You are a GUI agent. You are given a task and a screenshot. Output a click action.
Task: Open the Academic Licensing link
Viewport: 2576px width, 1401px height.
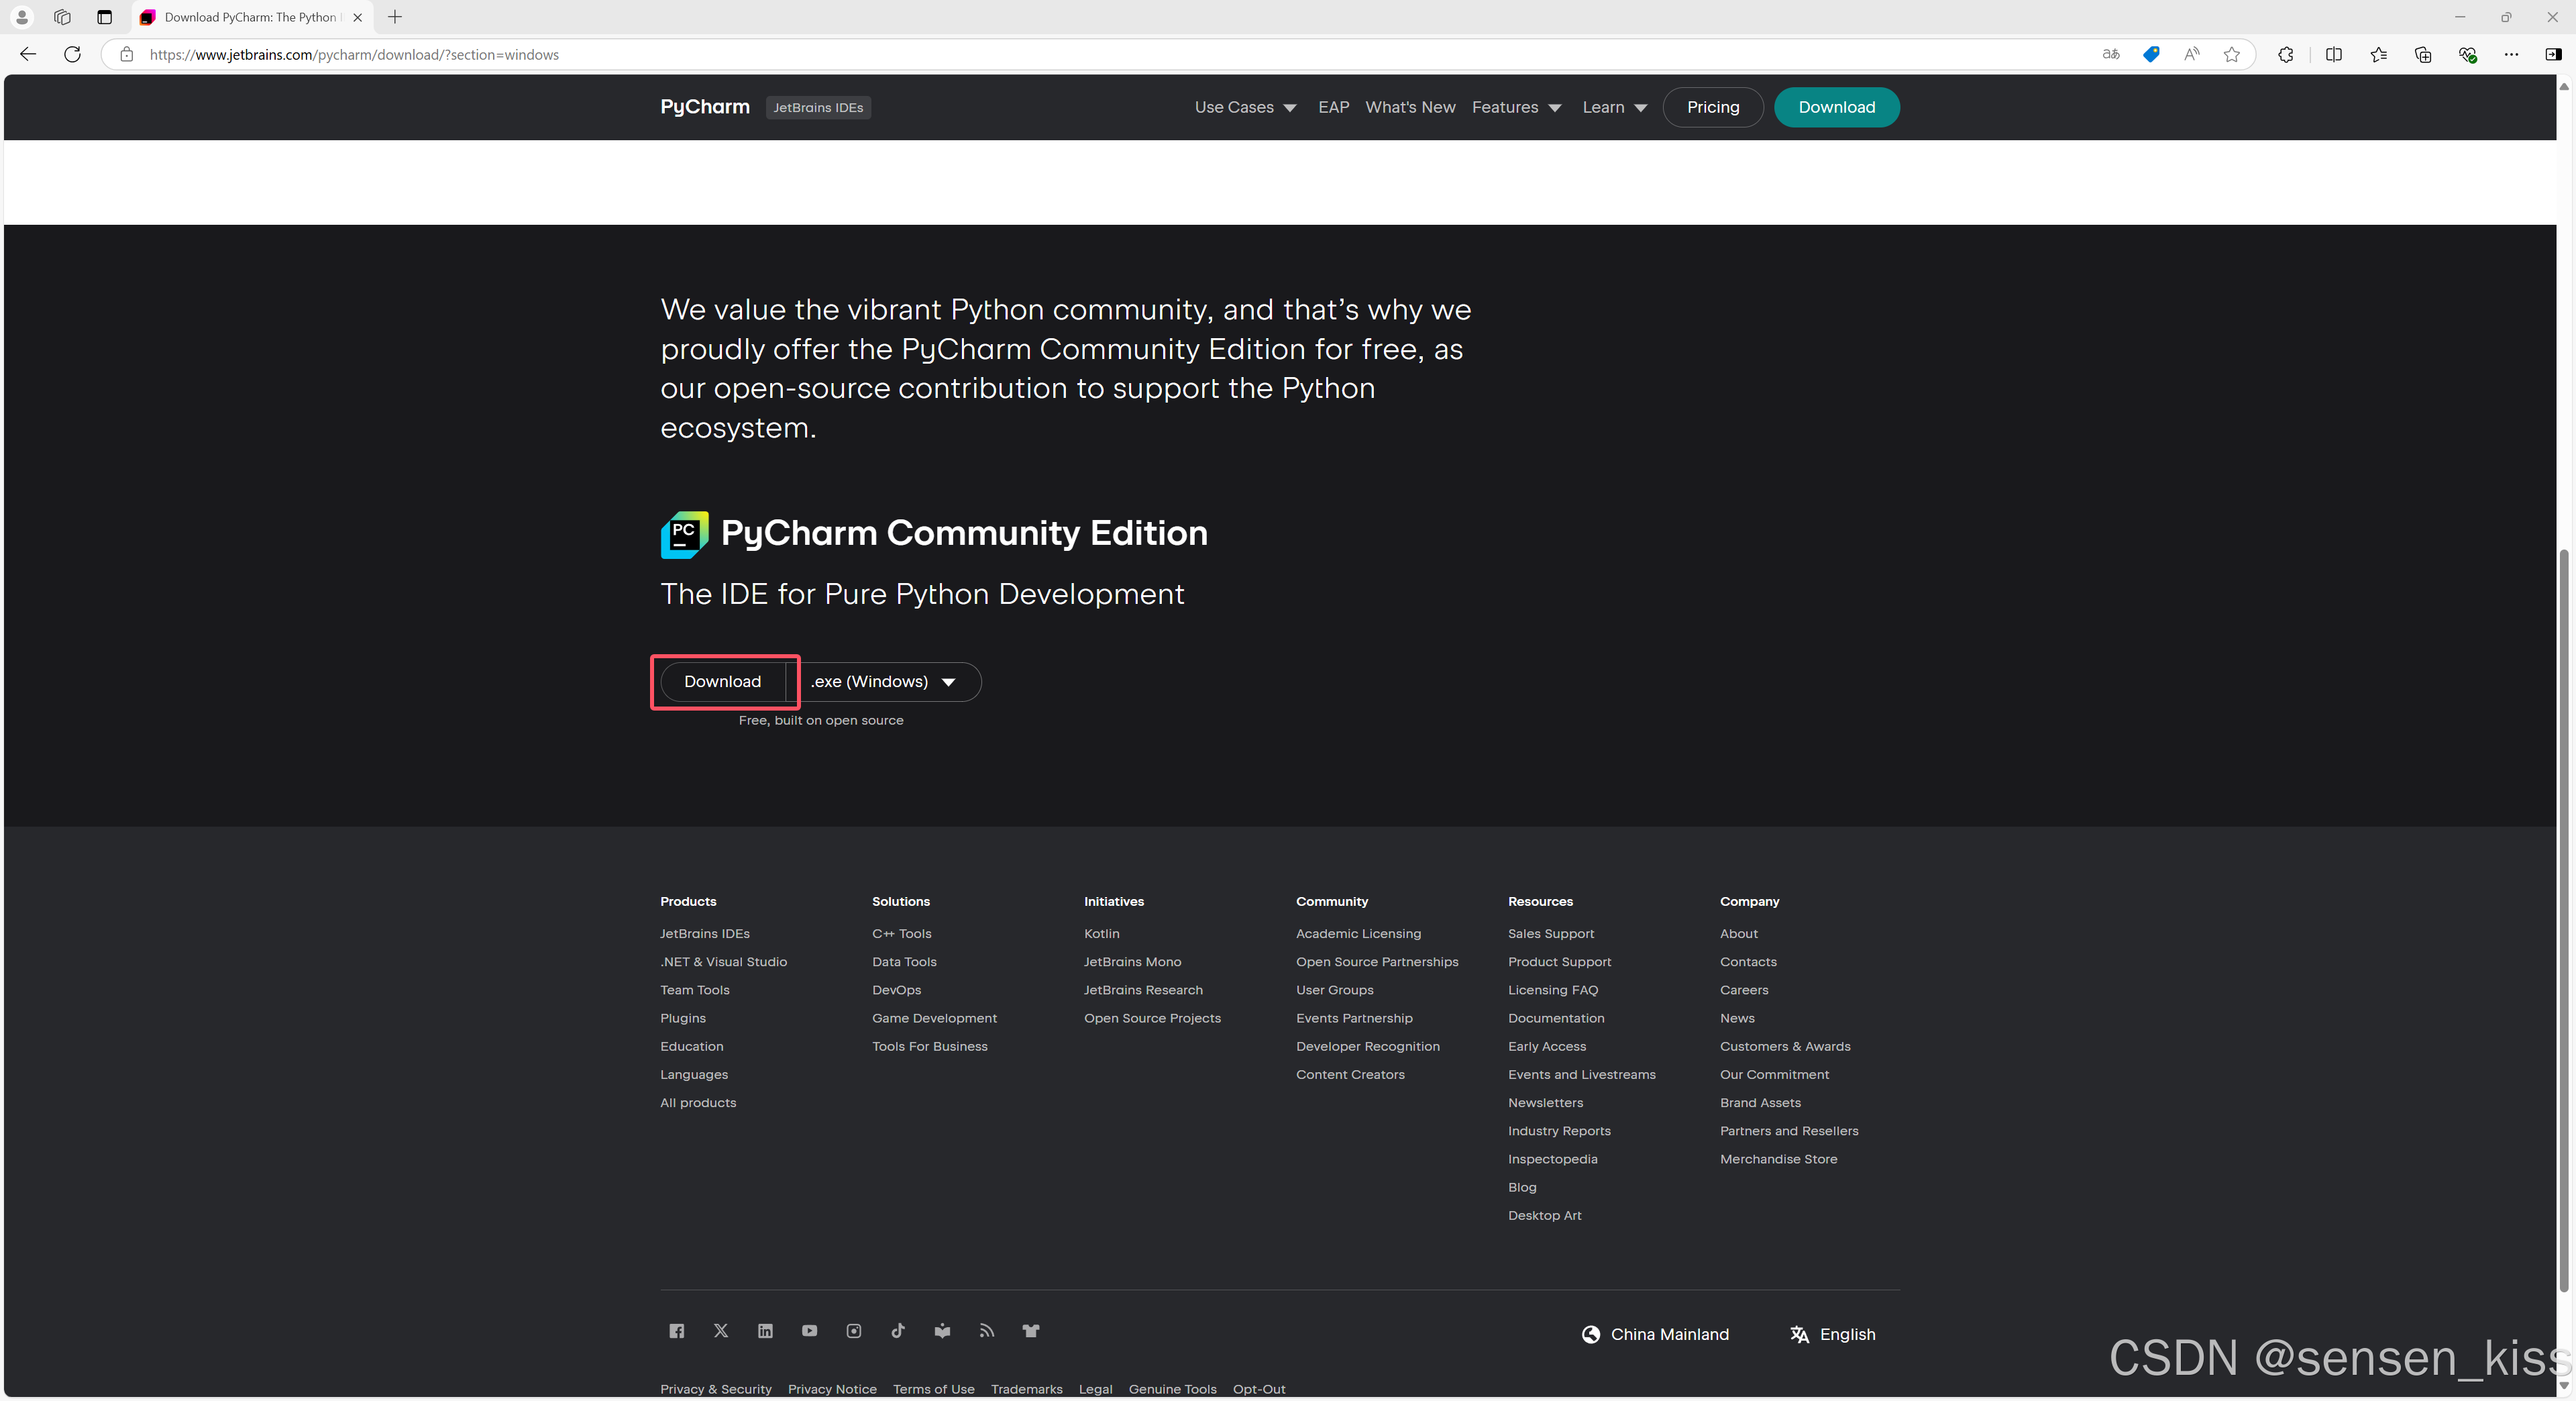1358,933
